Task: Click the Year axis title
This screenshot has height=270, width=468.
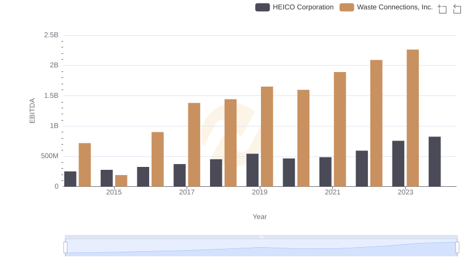Action: (x=260, y=217)
